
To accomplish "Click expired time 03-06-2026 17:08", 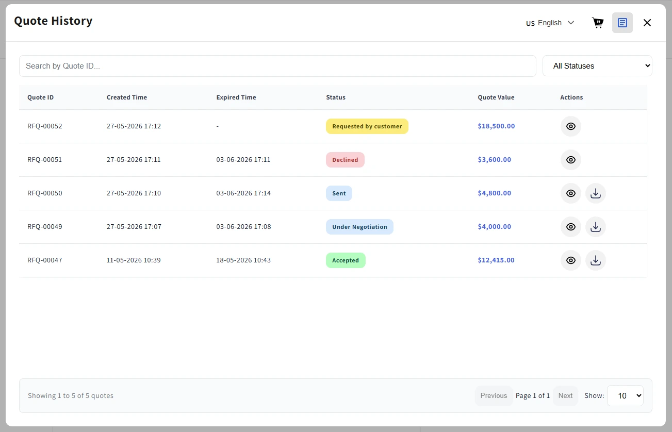I will (x=243, y=227).
